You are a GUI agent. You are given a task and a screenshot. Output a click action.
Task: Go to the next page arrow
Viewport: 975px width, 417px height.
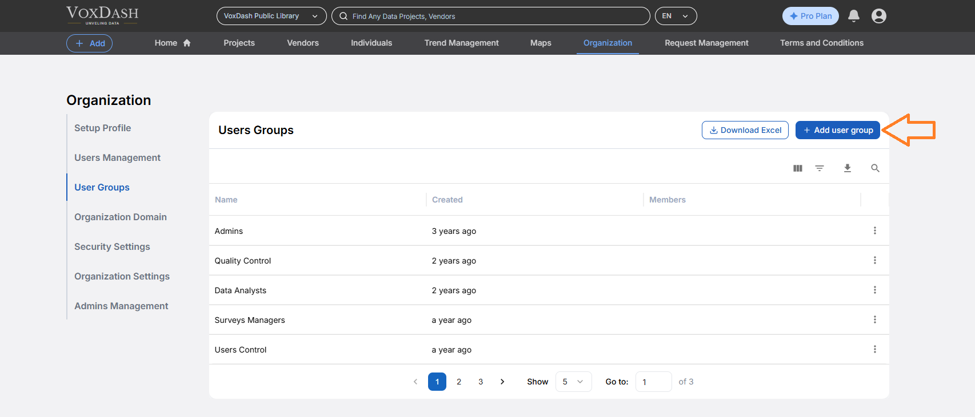coord(502,382)
